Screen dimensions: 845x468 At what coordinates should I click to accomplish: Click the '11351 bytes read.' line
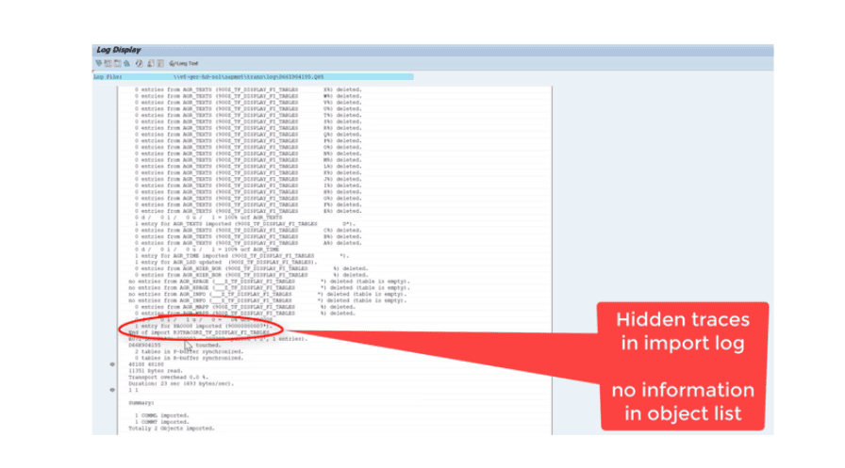[x=156, y=371]
